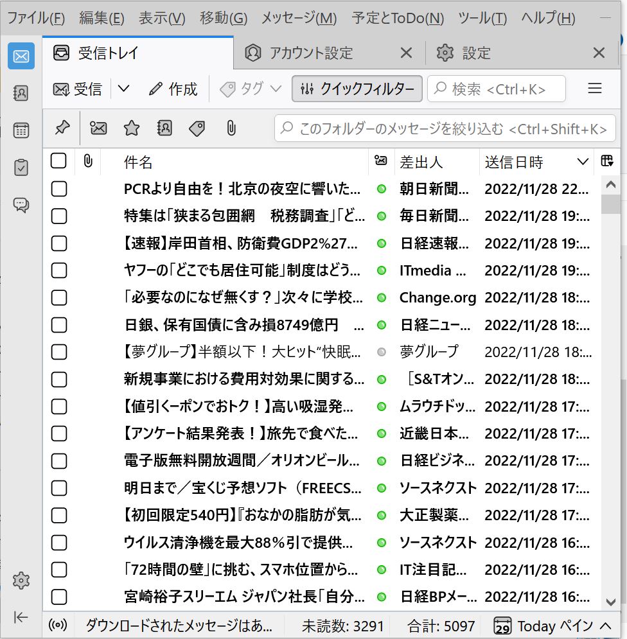The image size is (627, 639).
Task: Change sort order via 送信日時 column header
Action: tap(536, 162)
